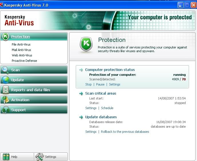
Task: Click databases release date 16/08/2007 19:08:34
Action: coord(171,122)
